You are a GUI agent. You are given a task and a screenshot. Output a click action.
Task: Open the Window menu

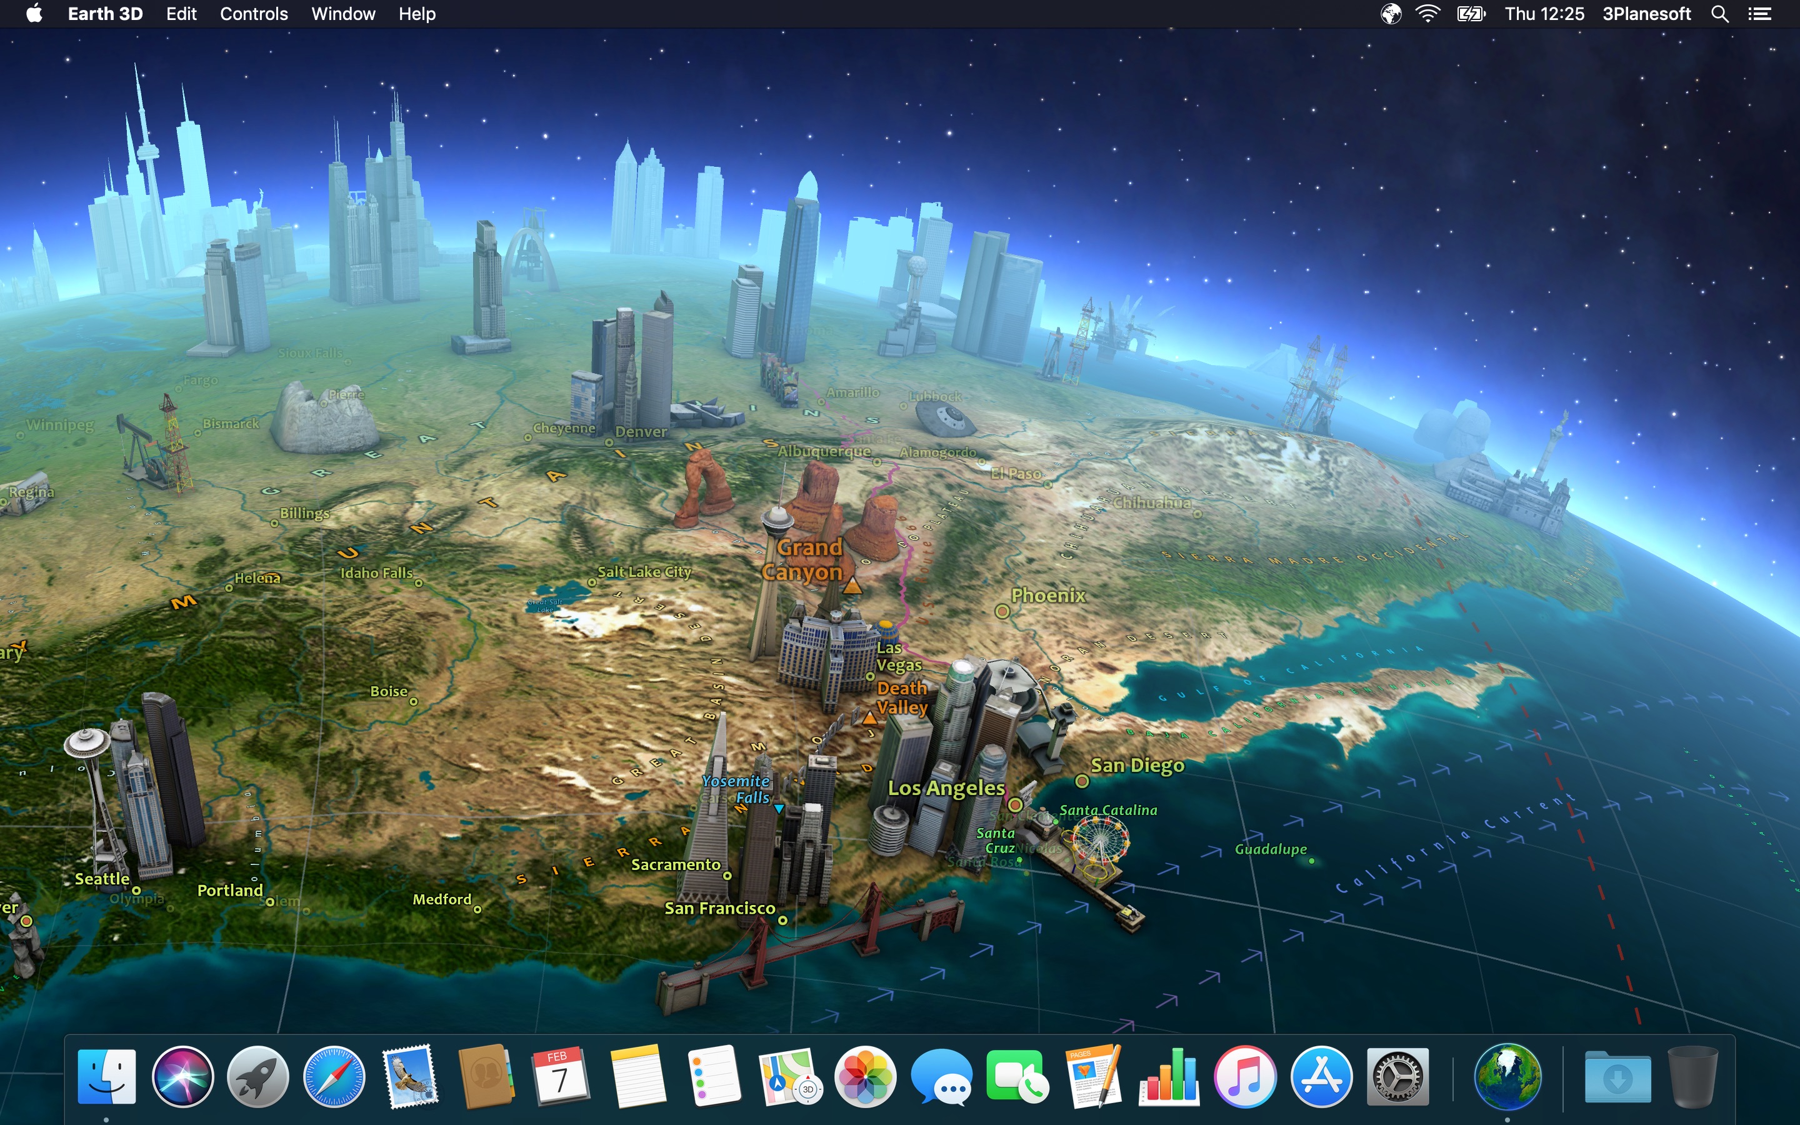pos(343,13)
